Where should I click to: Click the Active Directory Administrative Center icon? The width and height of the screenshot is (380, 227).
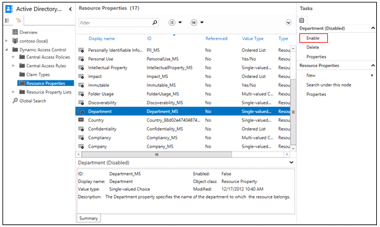point(9,9)
